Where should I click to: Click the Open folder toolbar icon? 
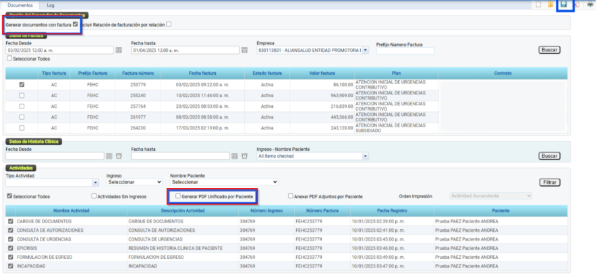coord(551,5)
